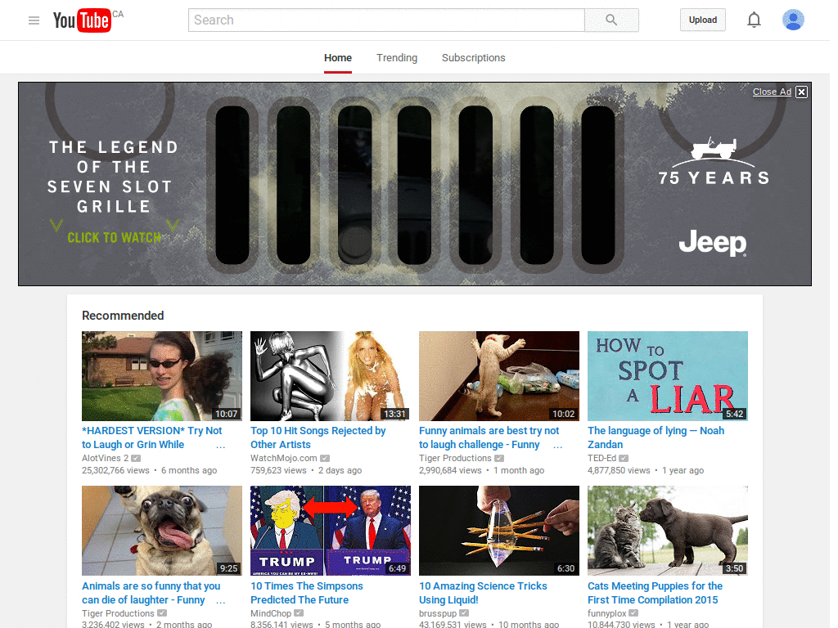Image resolution: width=838 pixels, height=628 pixels.
Task: Open the account avatar menu
Action: 793,20
